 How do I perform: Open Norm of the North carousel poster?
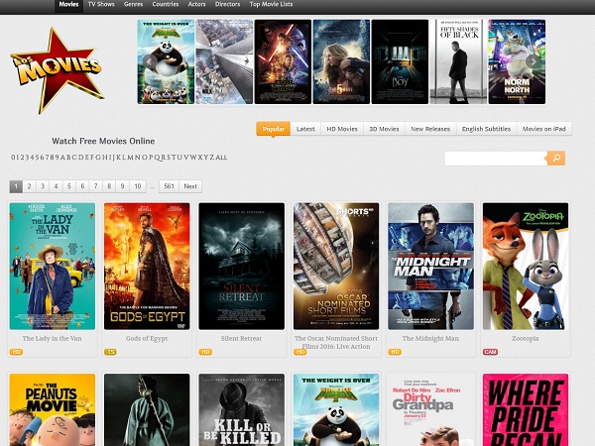click(x=517, y=61)
